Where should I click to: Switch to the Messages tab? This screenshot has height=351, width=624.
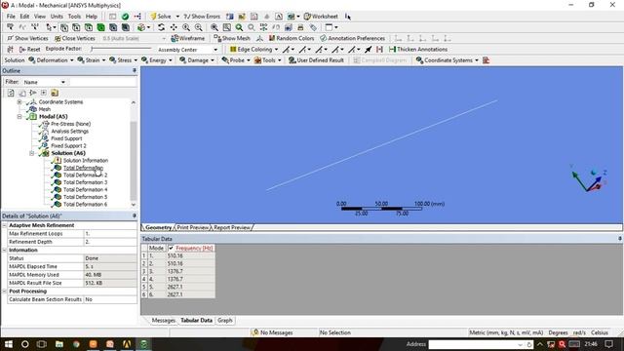(163, 321)
